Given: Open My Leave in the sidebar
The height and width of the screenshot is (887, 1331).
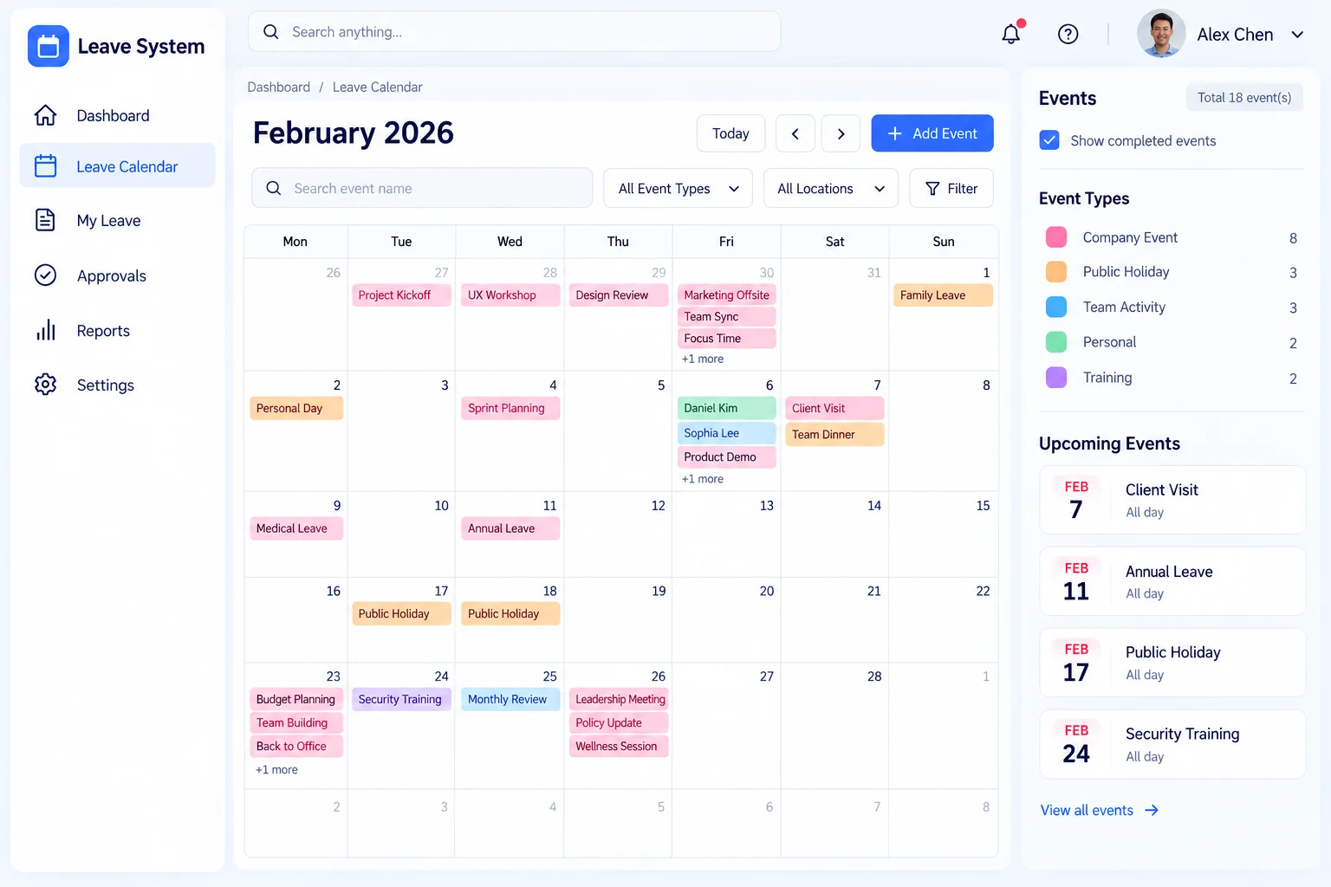Looking at the screenshot, I should click(x=117, y=220).
